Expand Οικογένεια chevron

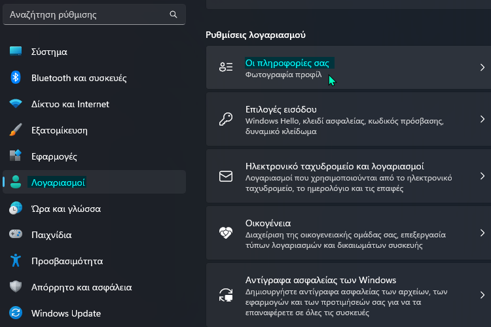[x=482, y=233]
